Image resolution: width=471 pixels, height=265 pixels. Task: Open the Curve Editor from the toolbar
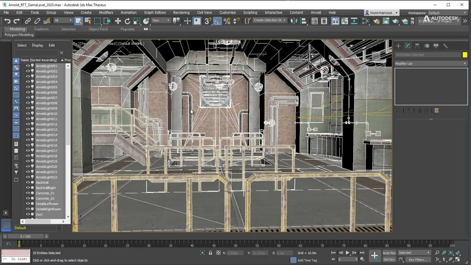(344, 21)
